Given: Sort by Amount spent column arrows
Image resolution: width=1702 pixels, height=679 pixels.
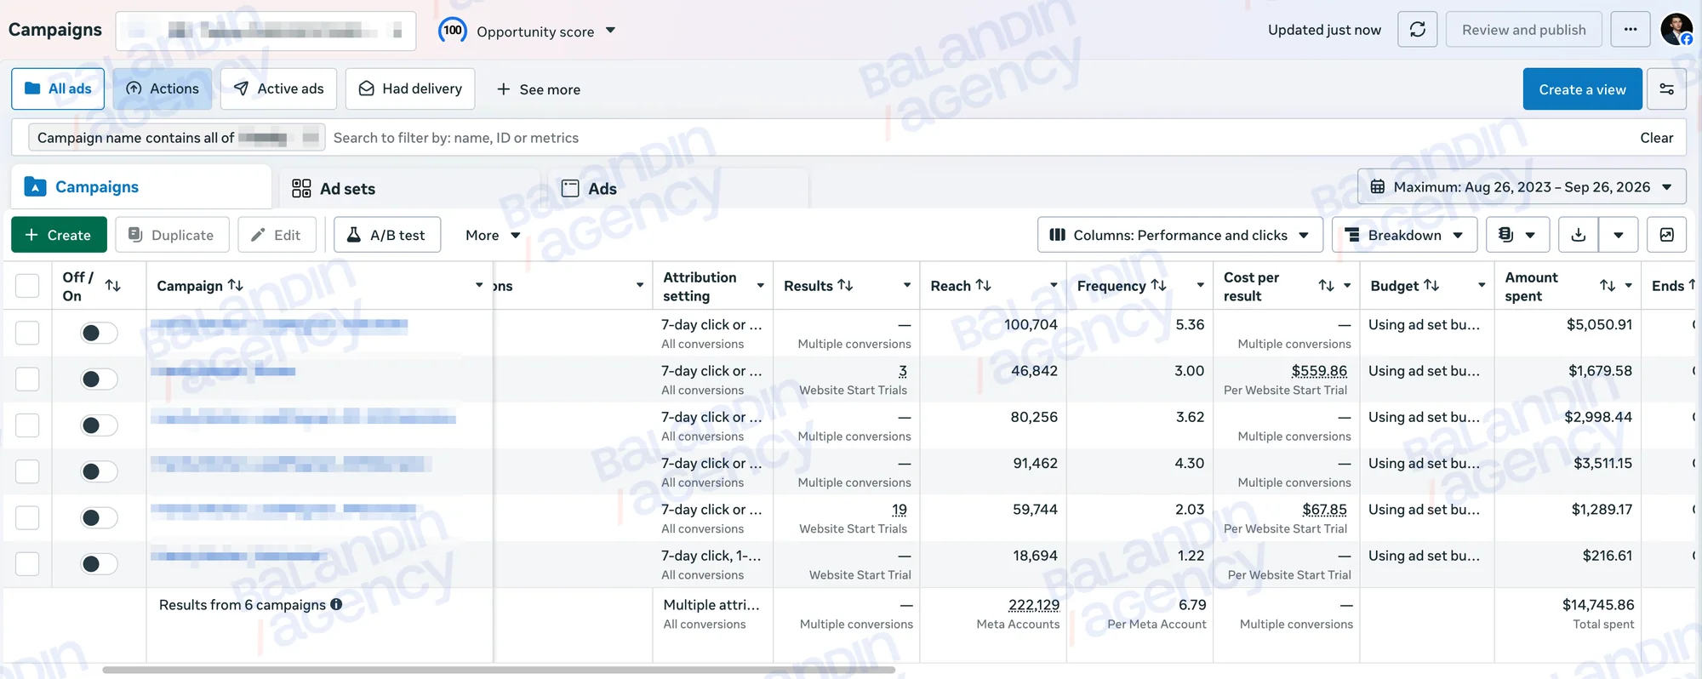Looking at the screenshot, I should [1608, 286].
